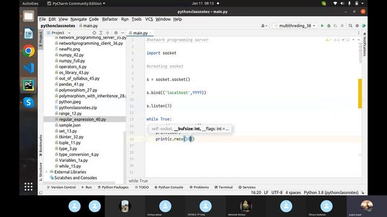The height and width of the screenshot is (217, 387).
Task: Click line 16:20 cursor position status
Action: 256,193
